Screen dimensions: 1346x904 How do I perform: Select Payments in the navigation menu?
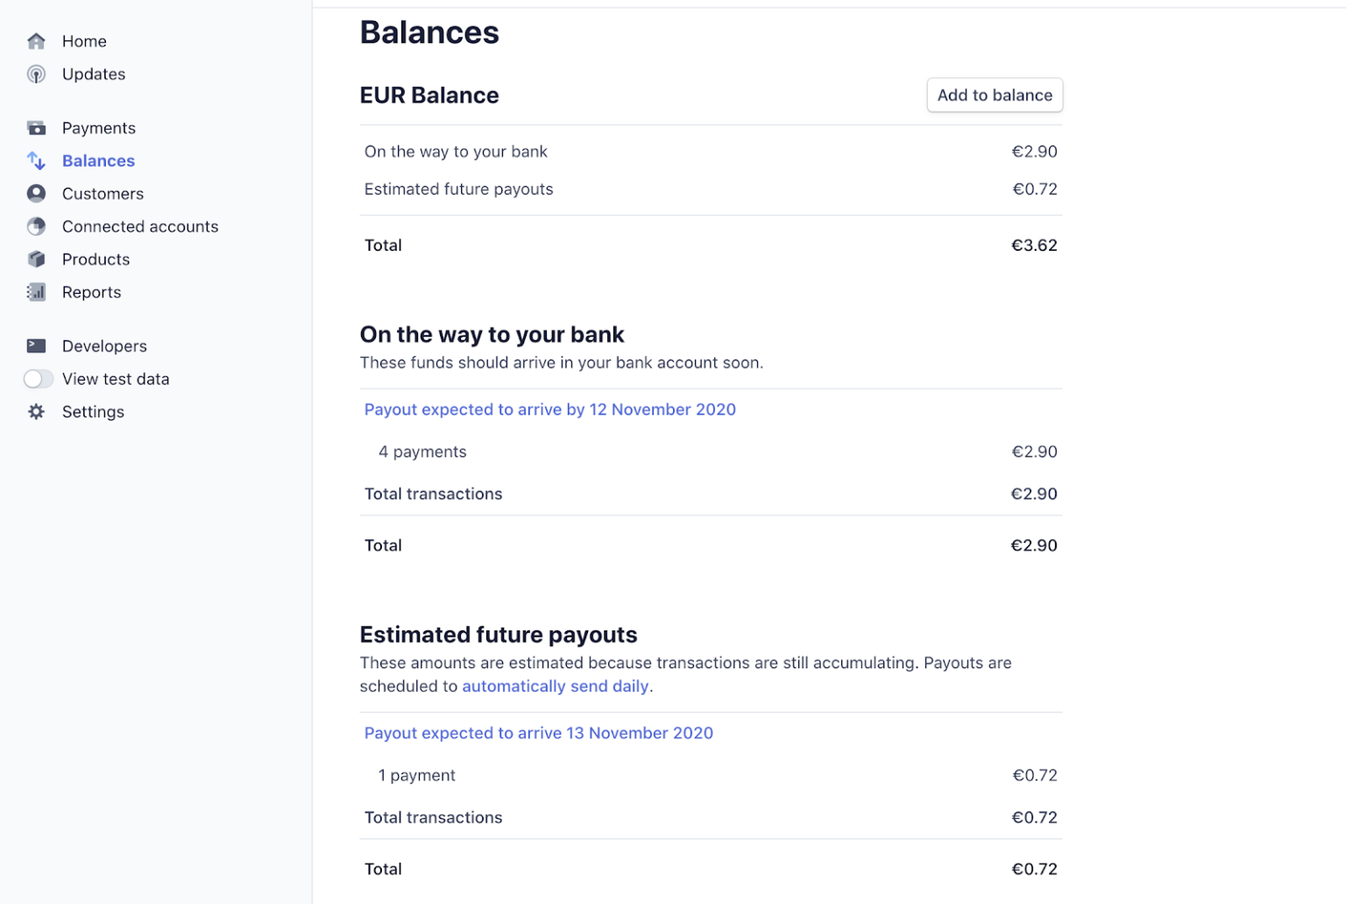click(x=98, y=127)
